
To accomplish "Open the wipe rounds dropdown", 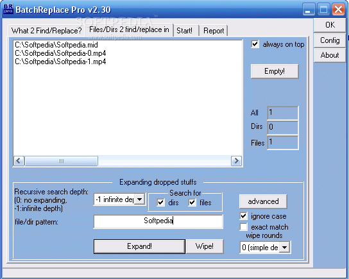I will (285, 247).
